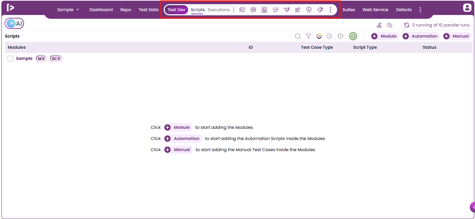Viewport: 475px width, 219px height.
Task: Open the user profile avatar
Action: point(467,8)
